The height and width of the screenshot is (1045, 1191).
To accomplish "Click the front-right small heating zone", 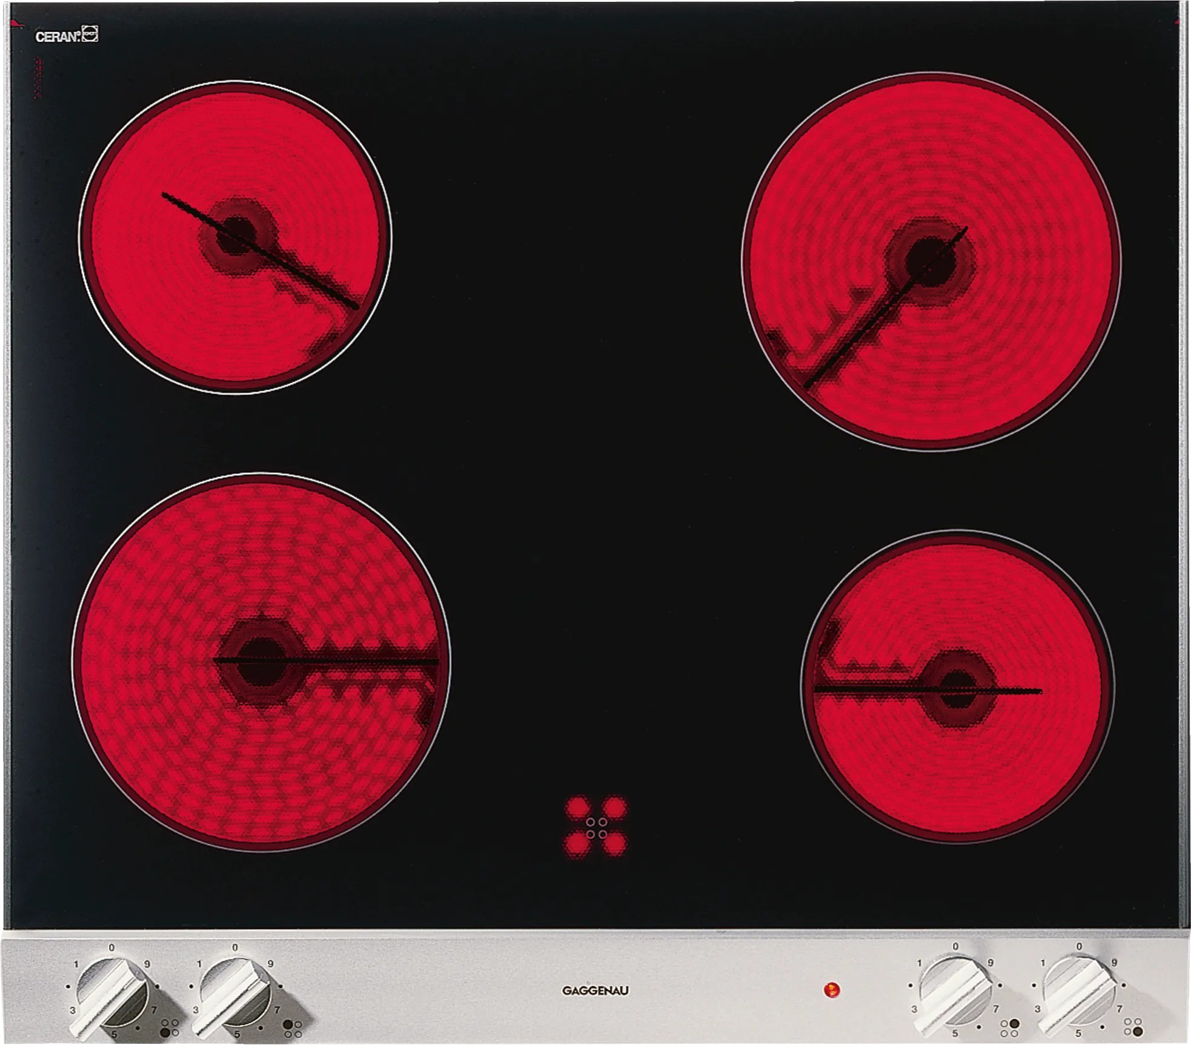I will click(x=957, y=687).
